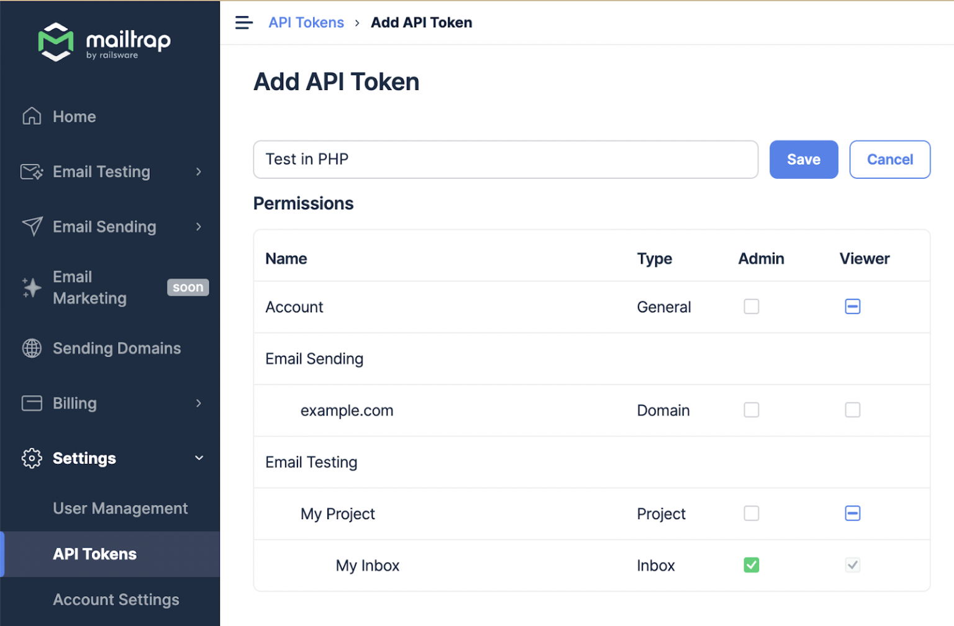Click the Mailtrap logo
Screen dimensions: 954x626
point(104,42)
